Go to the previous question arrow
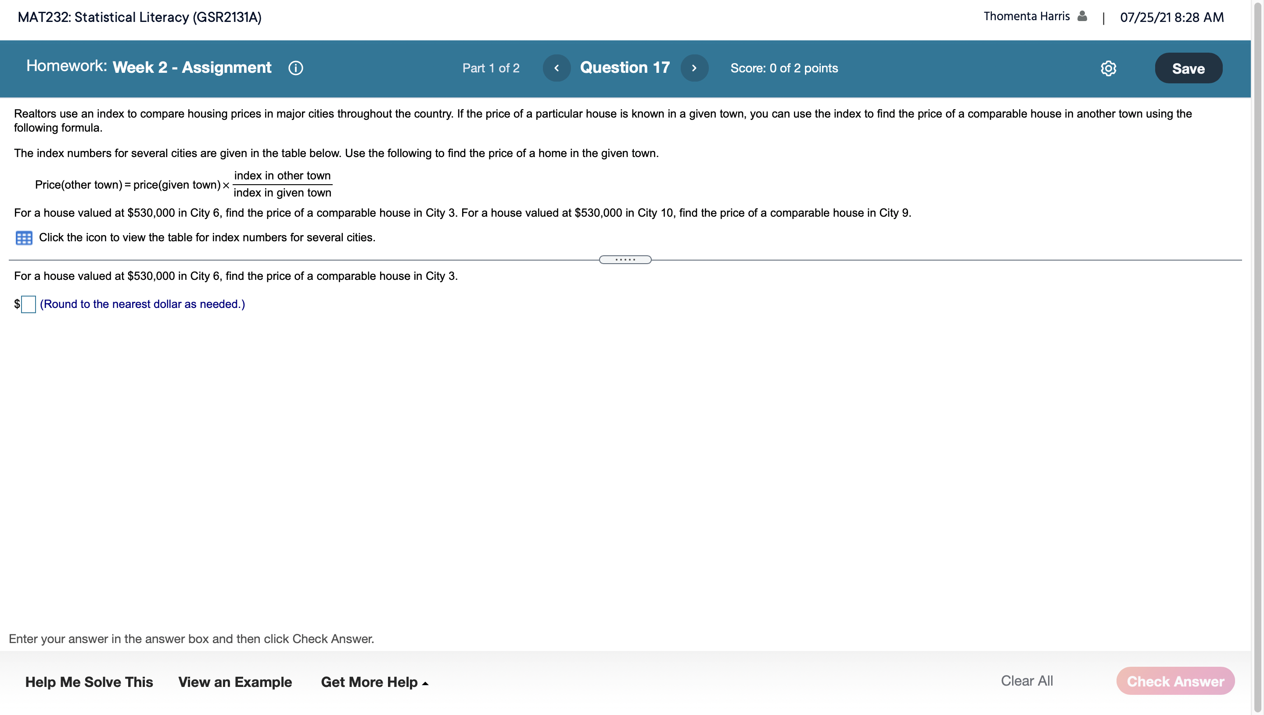Viewport: 1264px width, 715px height. pyautogui.click(x=556, y=68)
